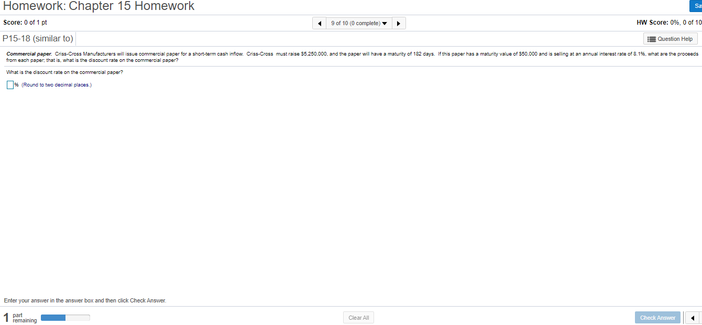
Task: Go to the next question arrow
Action: (399, 24)
